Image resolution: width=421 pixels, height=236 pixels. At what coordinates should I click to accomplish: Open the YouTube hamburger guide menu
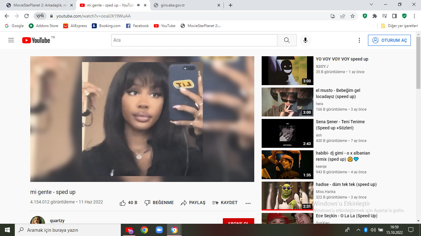point(11,40)
